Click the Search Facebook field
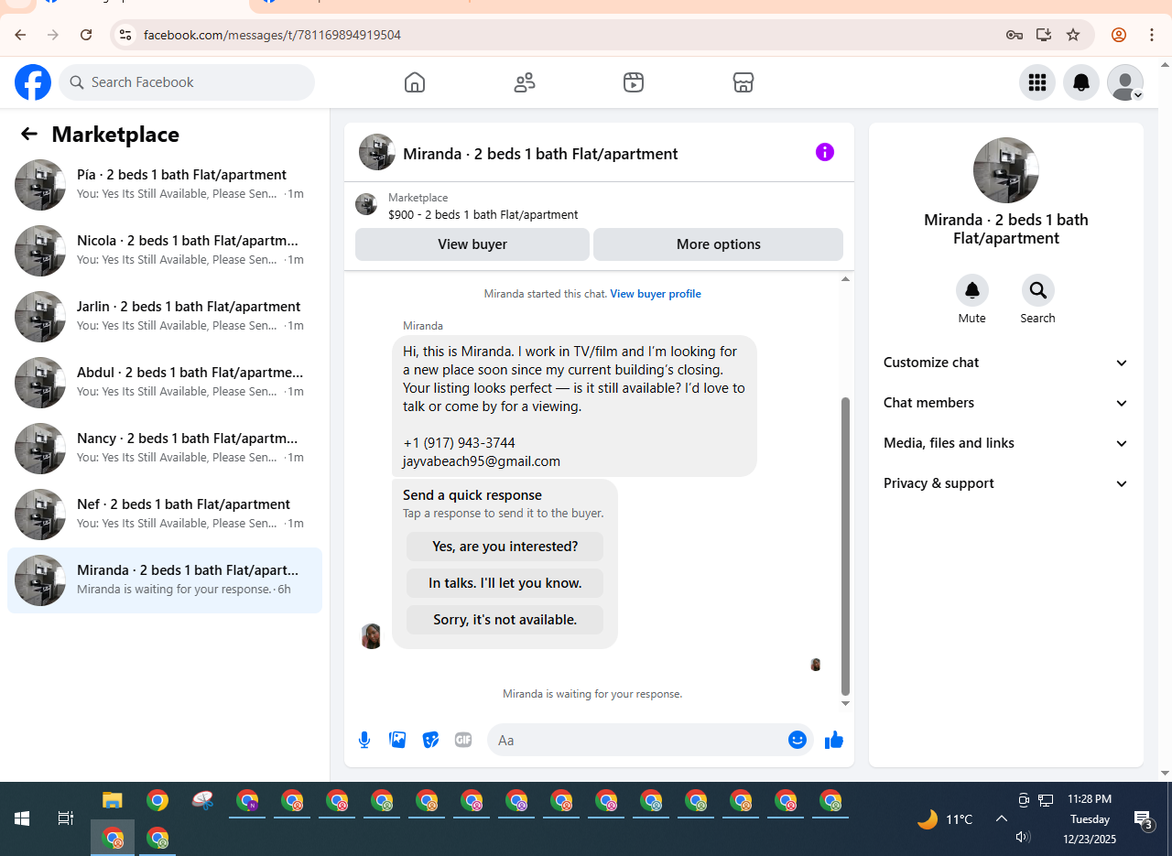This screenshot has width=1172, height=856. pos(187,82)
